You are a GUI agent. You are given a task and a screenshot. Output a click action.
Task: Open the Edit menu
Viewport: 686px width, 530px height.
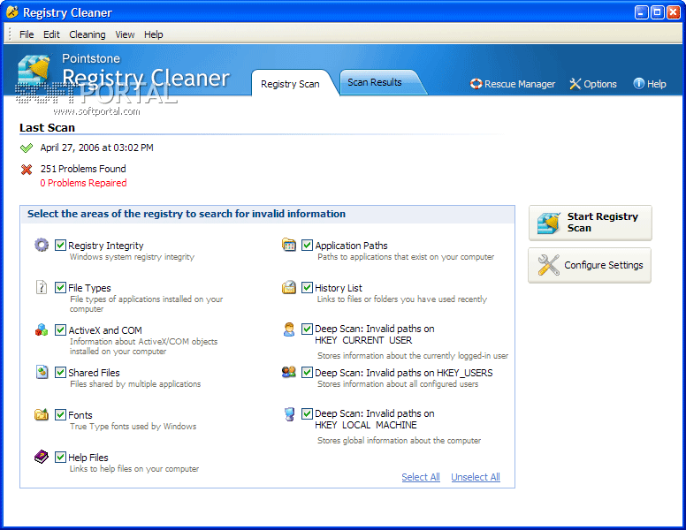point(51,34)
